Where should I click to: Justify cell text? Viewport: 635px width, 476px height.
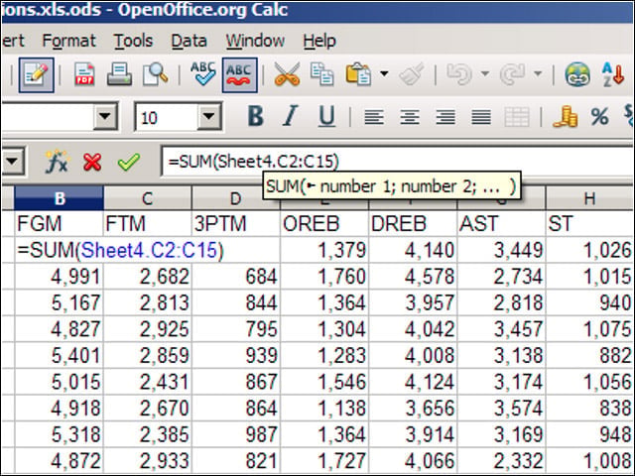coord(480,117)
